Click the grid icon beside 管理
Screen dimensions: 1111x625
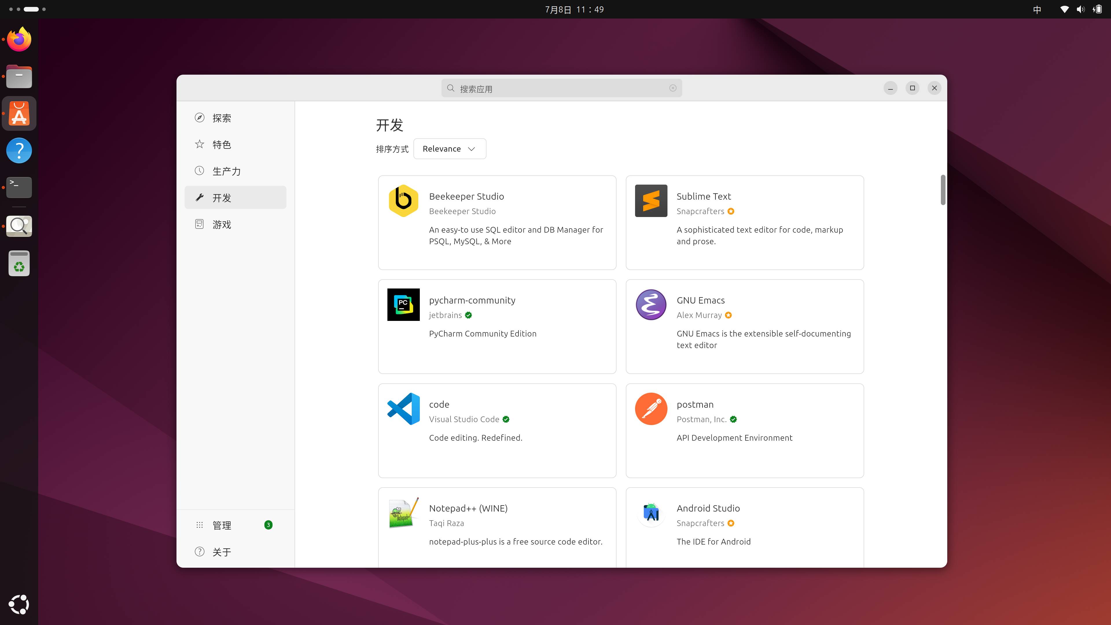click(199, 525)
